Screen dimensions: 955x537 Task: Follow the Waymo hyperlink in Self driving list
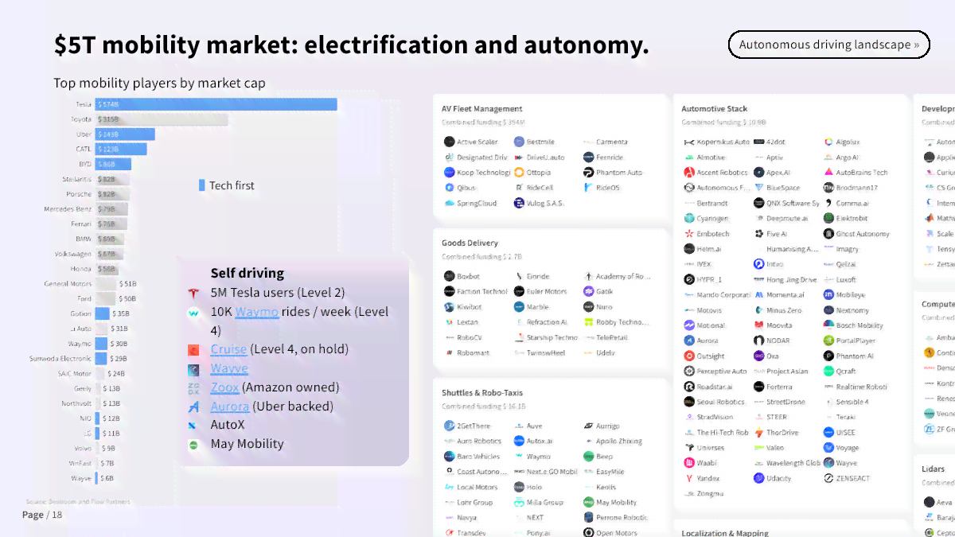(x=257, y=311)
